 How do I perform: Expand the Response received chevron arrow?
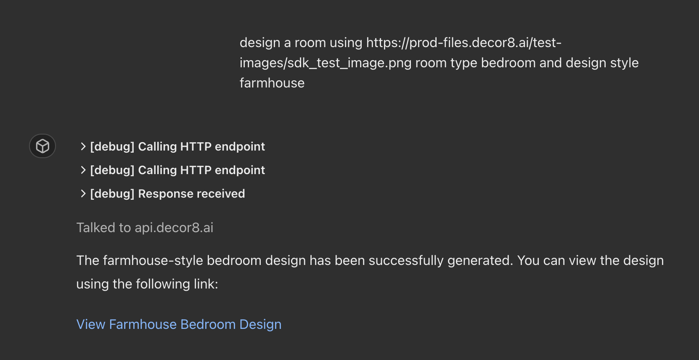pyautogui.click(x=83, y=193)
